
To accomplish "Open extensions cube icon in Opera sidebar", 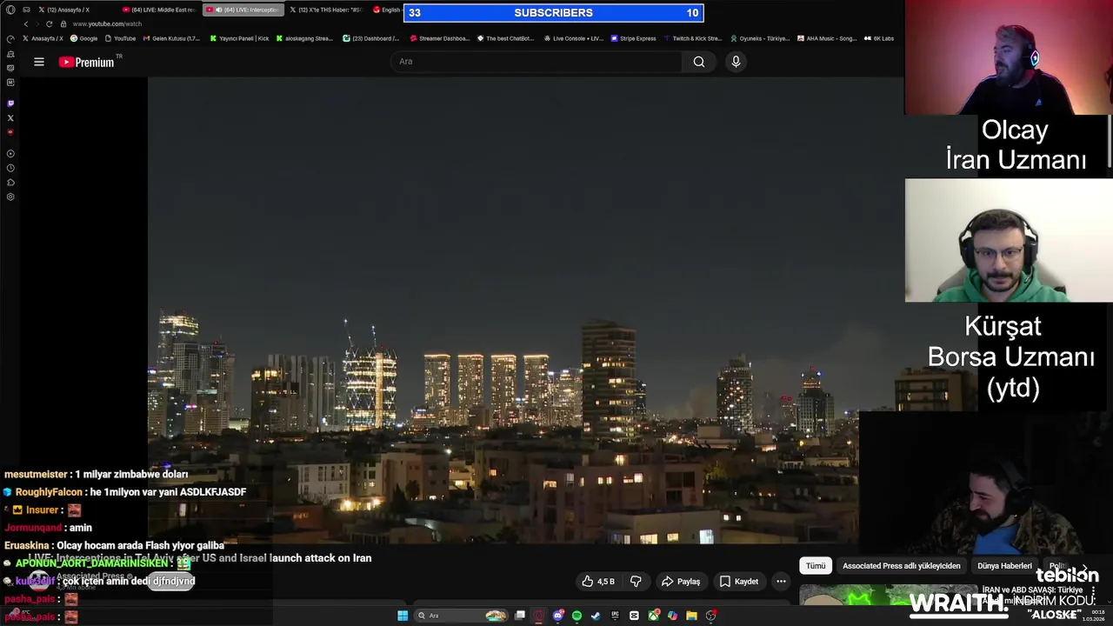I will coord(10,183).
